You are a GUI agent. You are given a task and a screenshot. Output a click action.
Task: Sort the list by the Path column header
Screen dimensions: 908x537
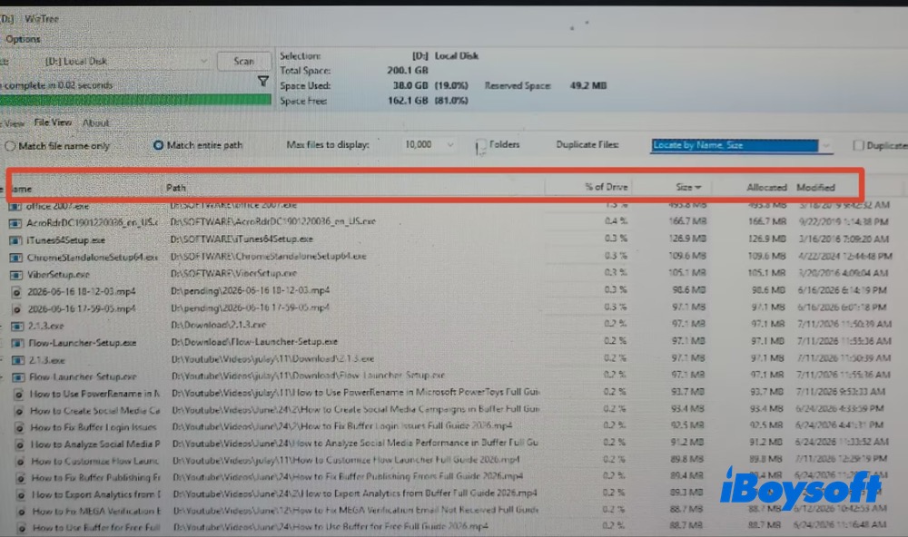(x=176, y=188)
